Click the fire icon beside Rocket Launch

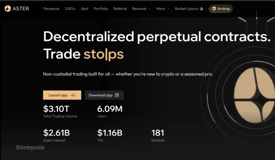[x=201, y=9]
